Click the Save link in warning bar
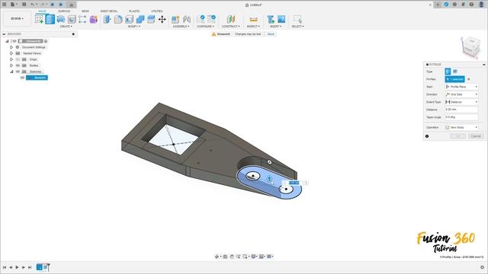Image resolution: width=488 pixels, height=274 pixels. click(x=271, y=33)
